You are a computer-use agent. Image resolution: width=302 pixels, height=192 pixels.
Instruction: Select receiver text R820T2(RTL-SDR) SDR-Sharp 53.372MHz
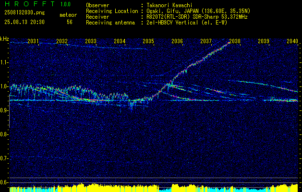pos(197,17)
